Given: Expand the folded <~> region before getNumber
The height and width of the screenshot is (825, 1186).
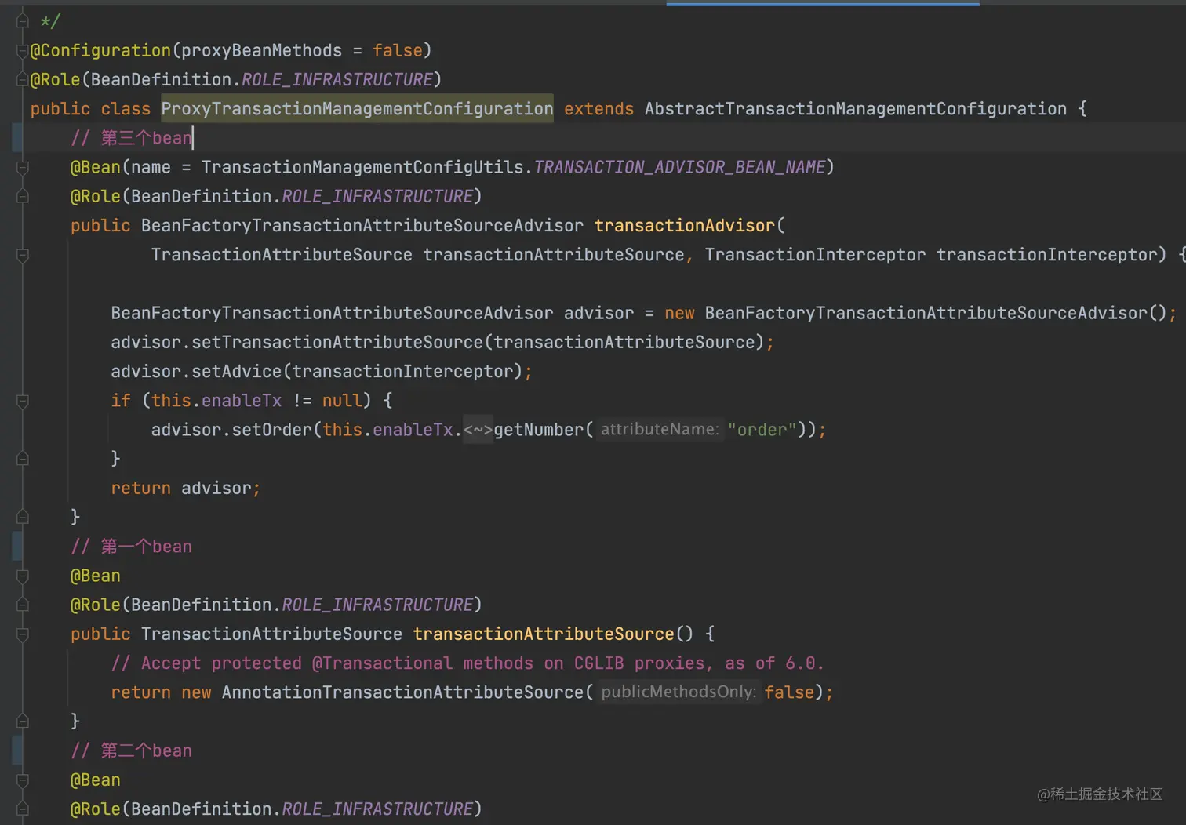Looking at the screenshot, I should [478, 430].
